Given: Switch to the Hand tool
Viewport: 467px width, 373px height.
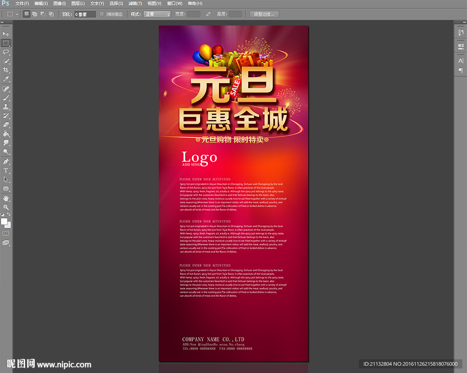Looking at the screenshot, I should (6, 198).
